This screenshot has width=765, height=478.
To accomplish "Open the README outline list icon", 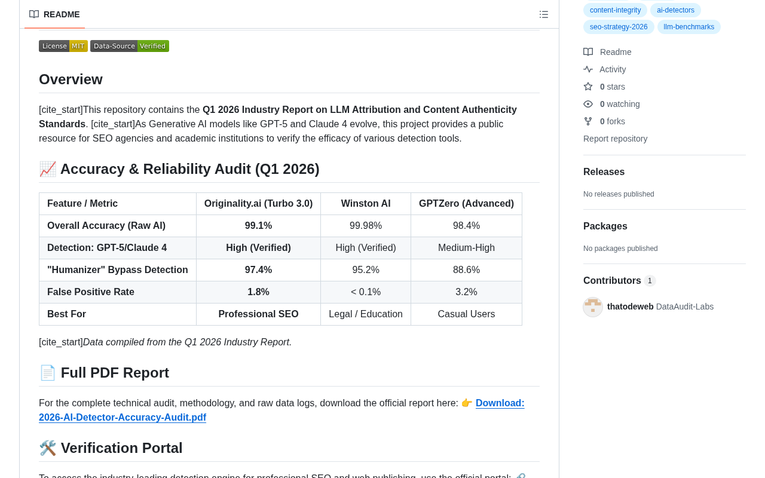I will coord(543,14).
